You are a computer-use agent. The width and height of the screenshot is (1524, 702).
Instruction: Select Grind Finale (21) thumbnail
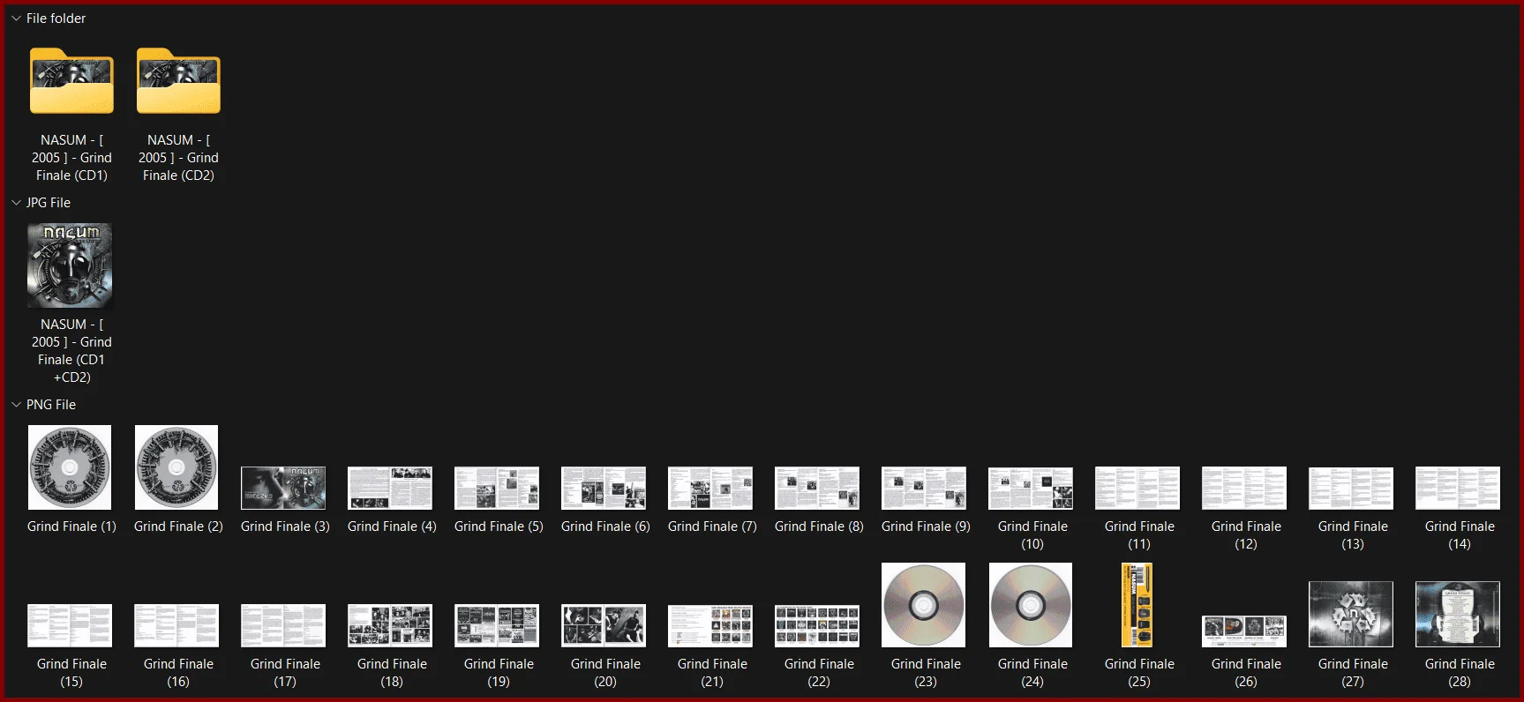click(710, 625)
